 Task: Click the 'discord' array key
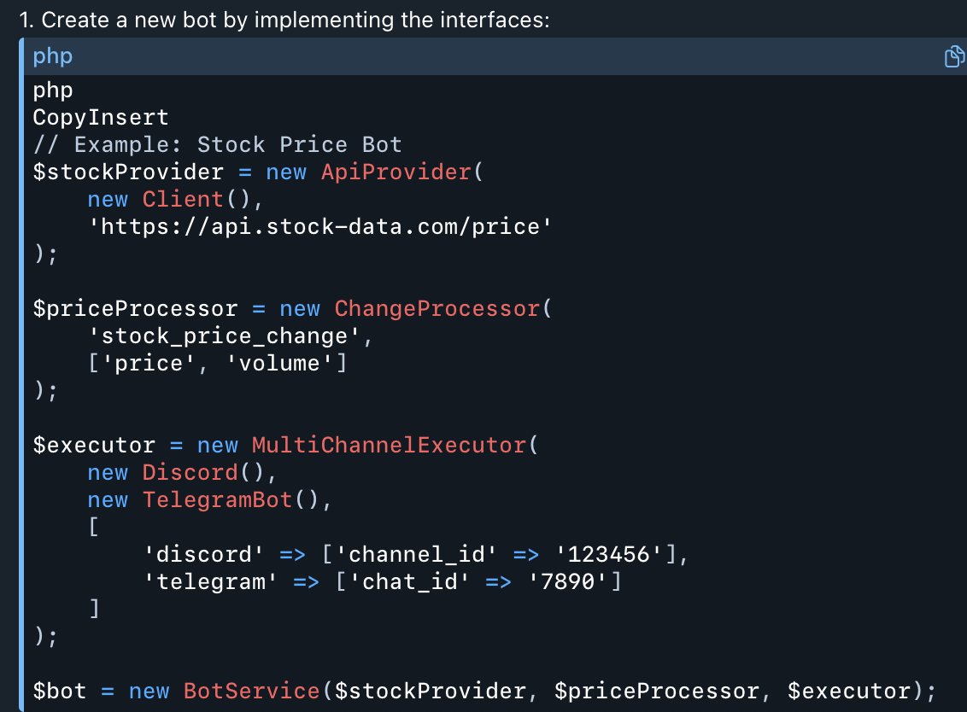click(x=203, y=554)
